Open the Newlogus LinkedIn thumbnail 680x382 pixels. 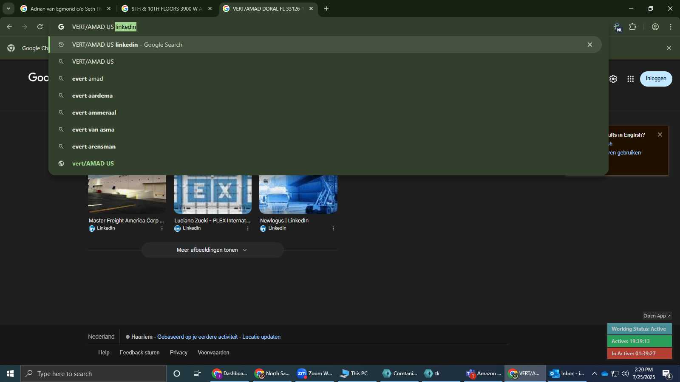pos(298,194)
